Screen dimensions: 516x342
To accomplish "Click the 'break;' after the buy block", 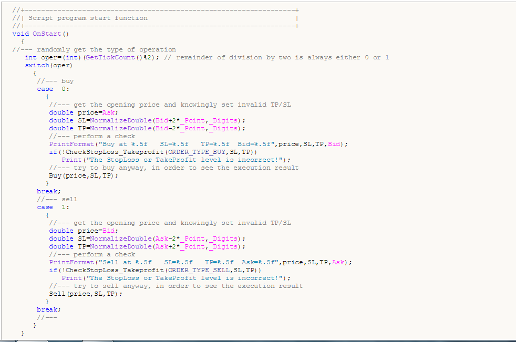I will tap(49, 192).
